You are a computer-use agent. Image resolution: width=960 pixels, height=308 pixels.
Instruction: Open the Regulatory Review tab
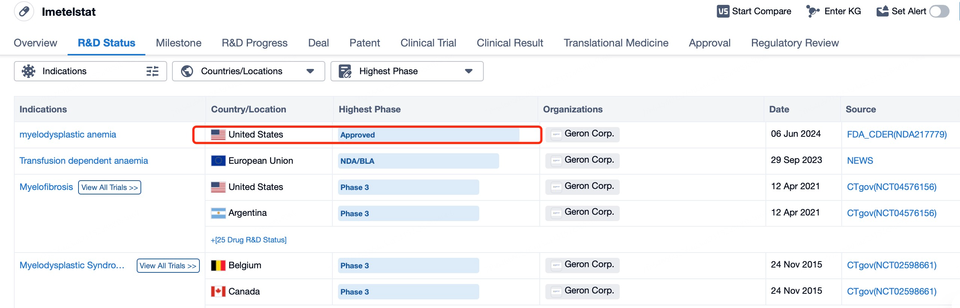(795, 43)
